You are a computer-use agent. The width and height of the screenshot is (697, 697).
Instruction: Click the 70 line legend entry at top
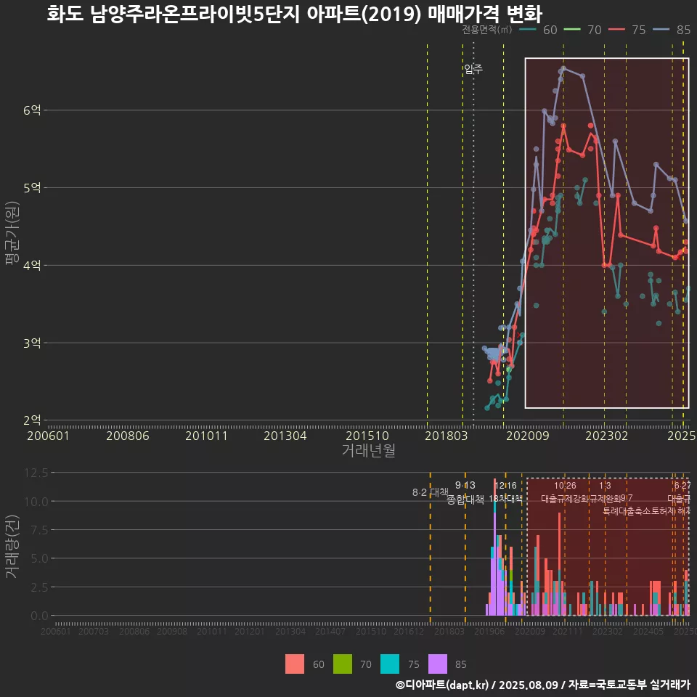pos(583,30)
